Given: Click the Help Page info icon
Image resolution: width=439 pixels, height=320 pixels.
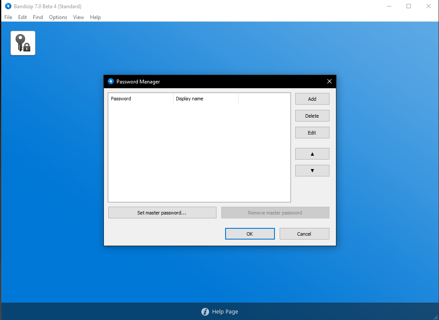Looking at the screenshot, I should point(205,312).
